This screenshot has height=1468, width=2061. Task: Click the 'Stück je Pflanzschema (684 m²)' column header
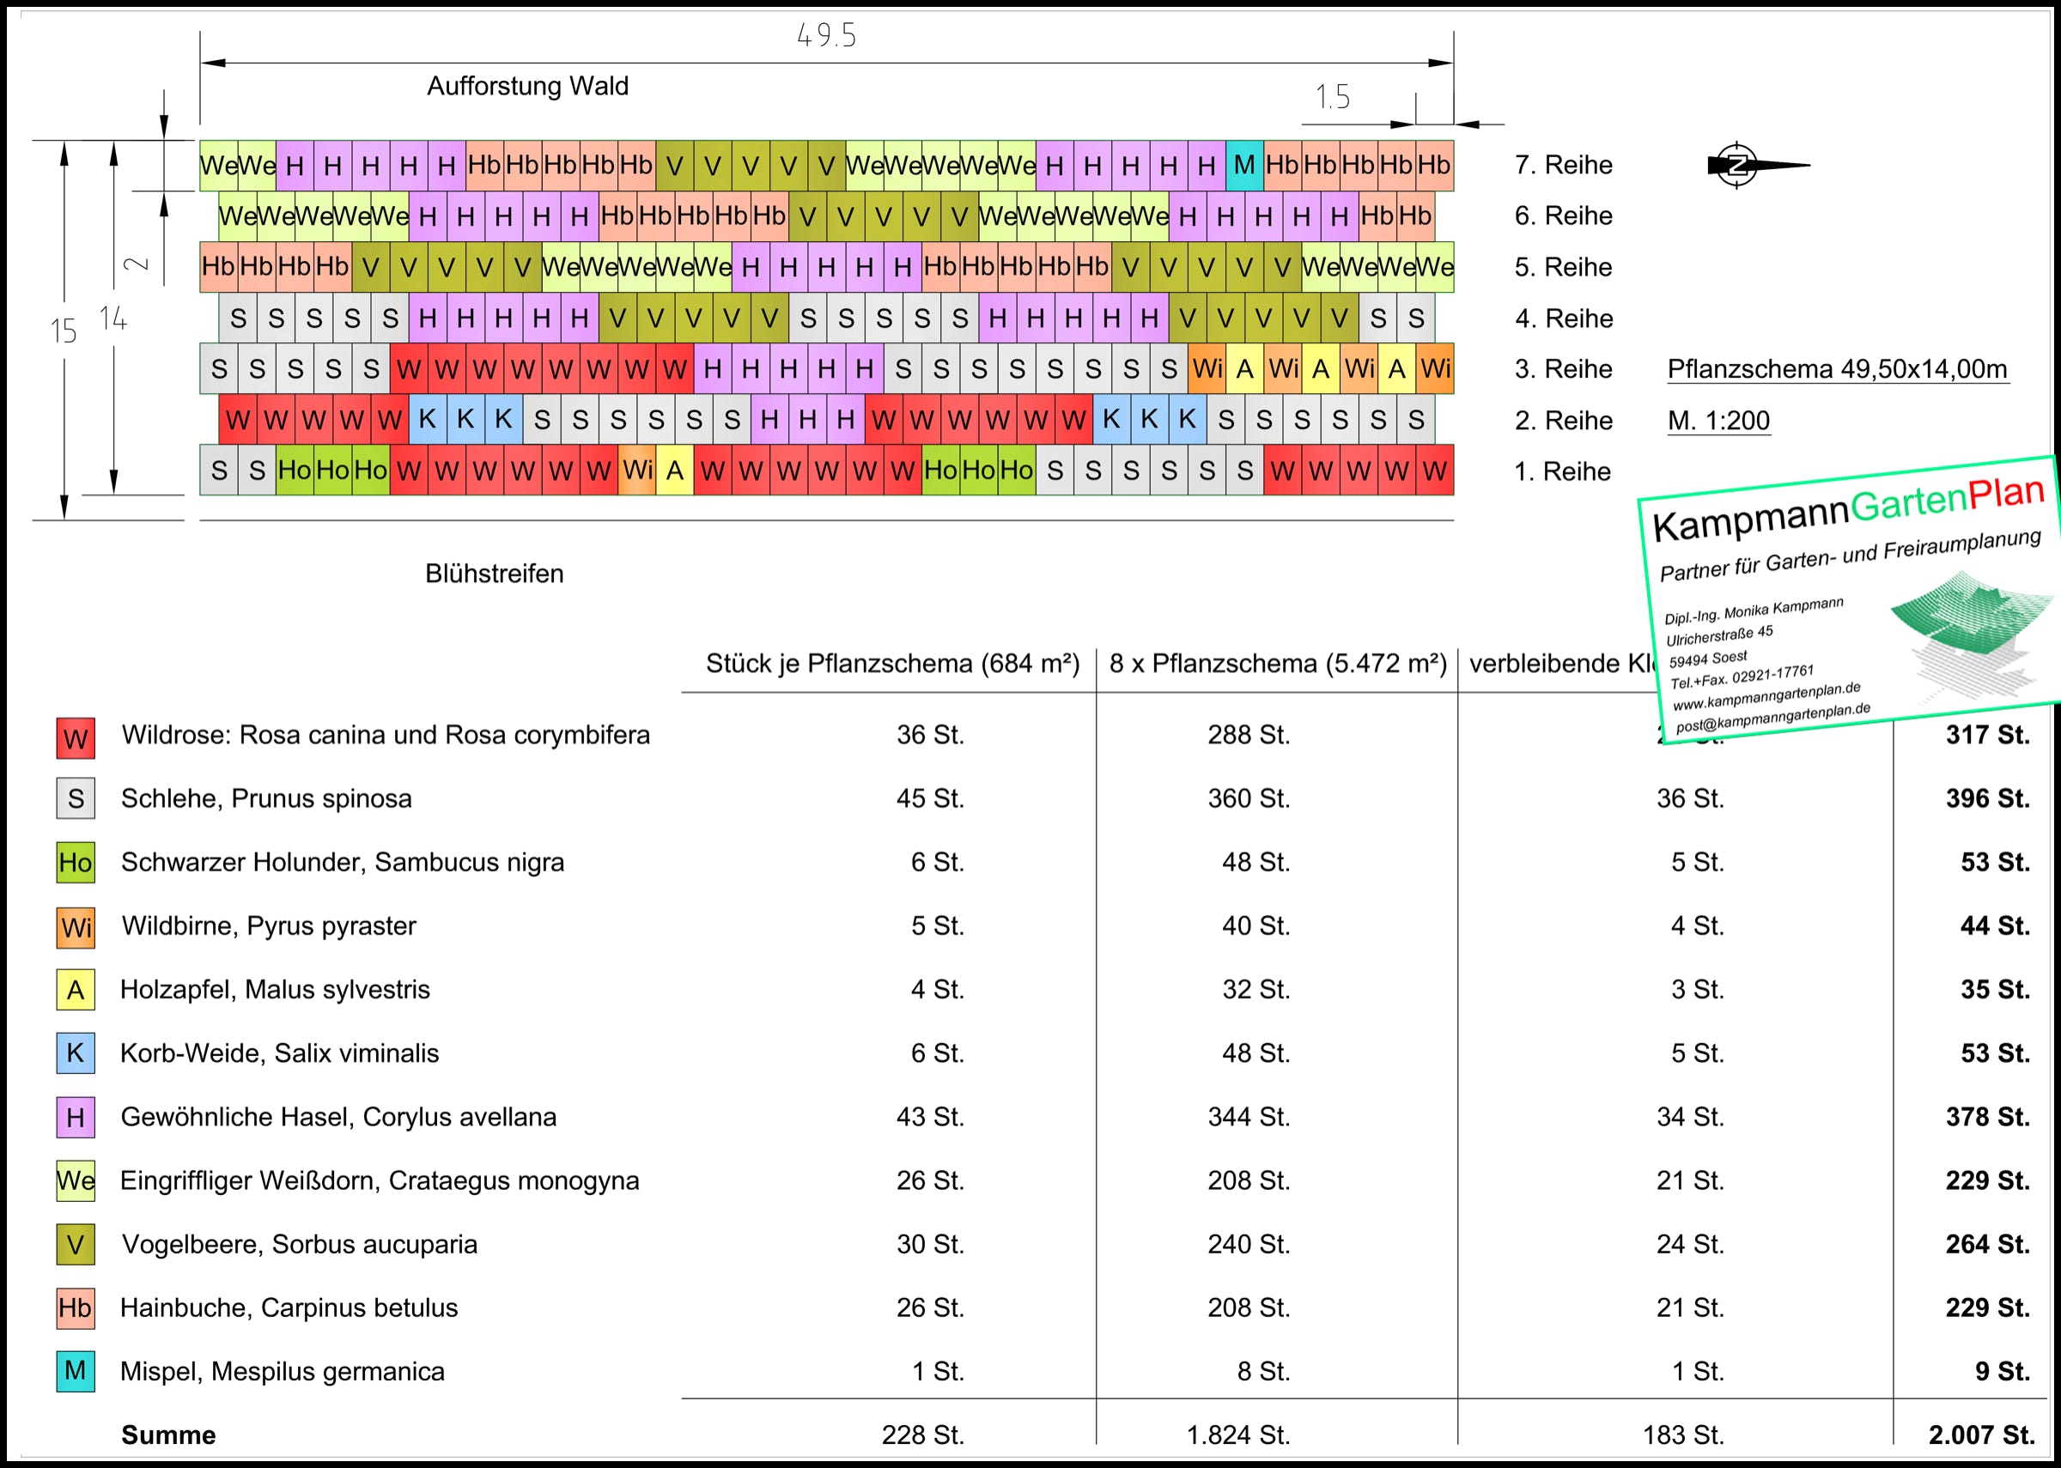[892, 664]
